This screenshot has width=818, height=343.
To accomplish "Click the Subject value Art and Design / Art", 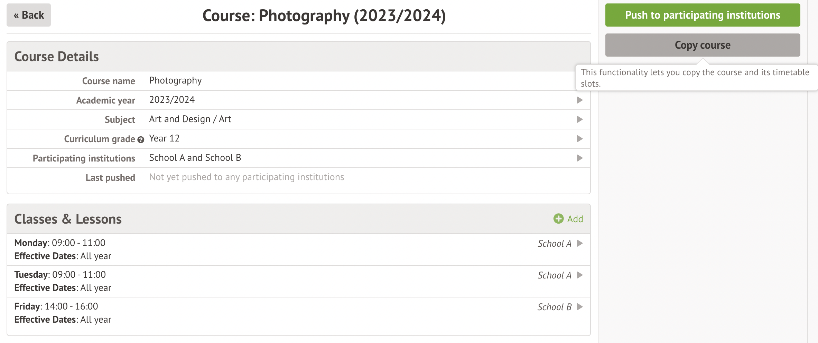I will click(x=190, y=119).
